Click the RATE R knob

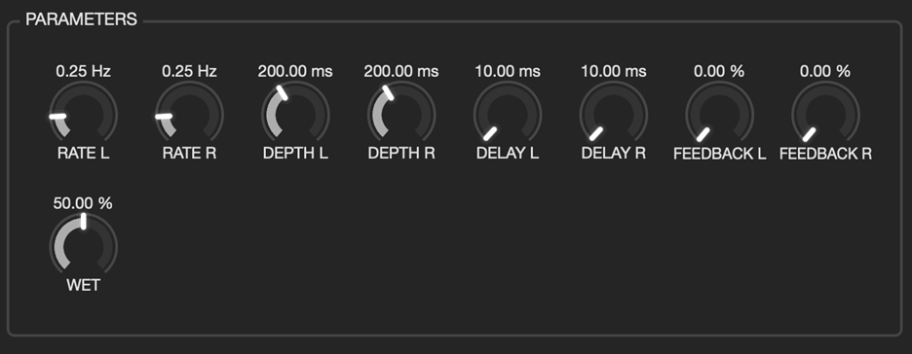(190, 114)
